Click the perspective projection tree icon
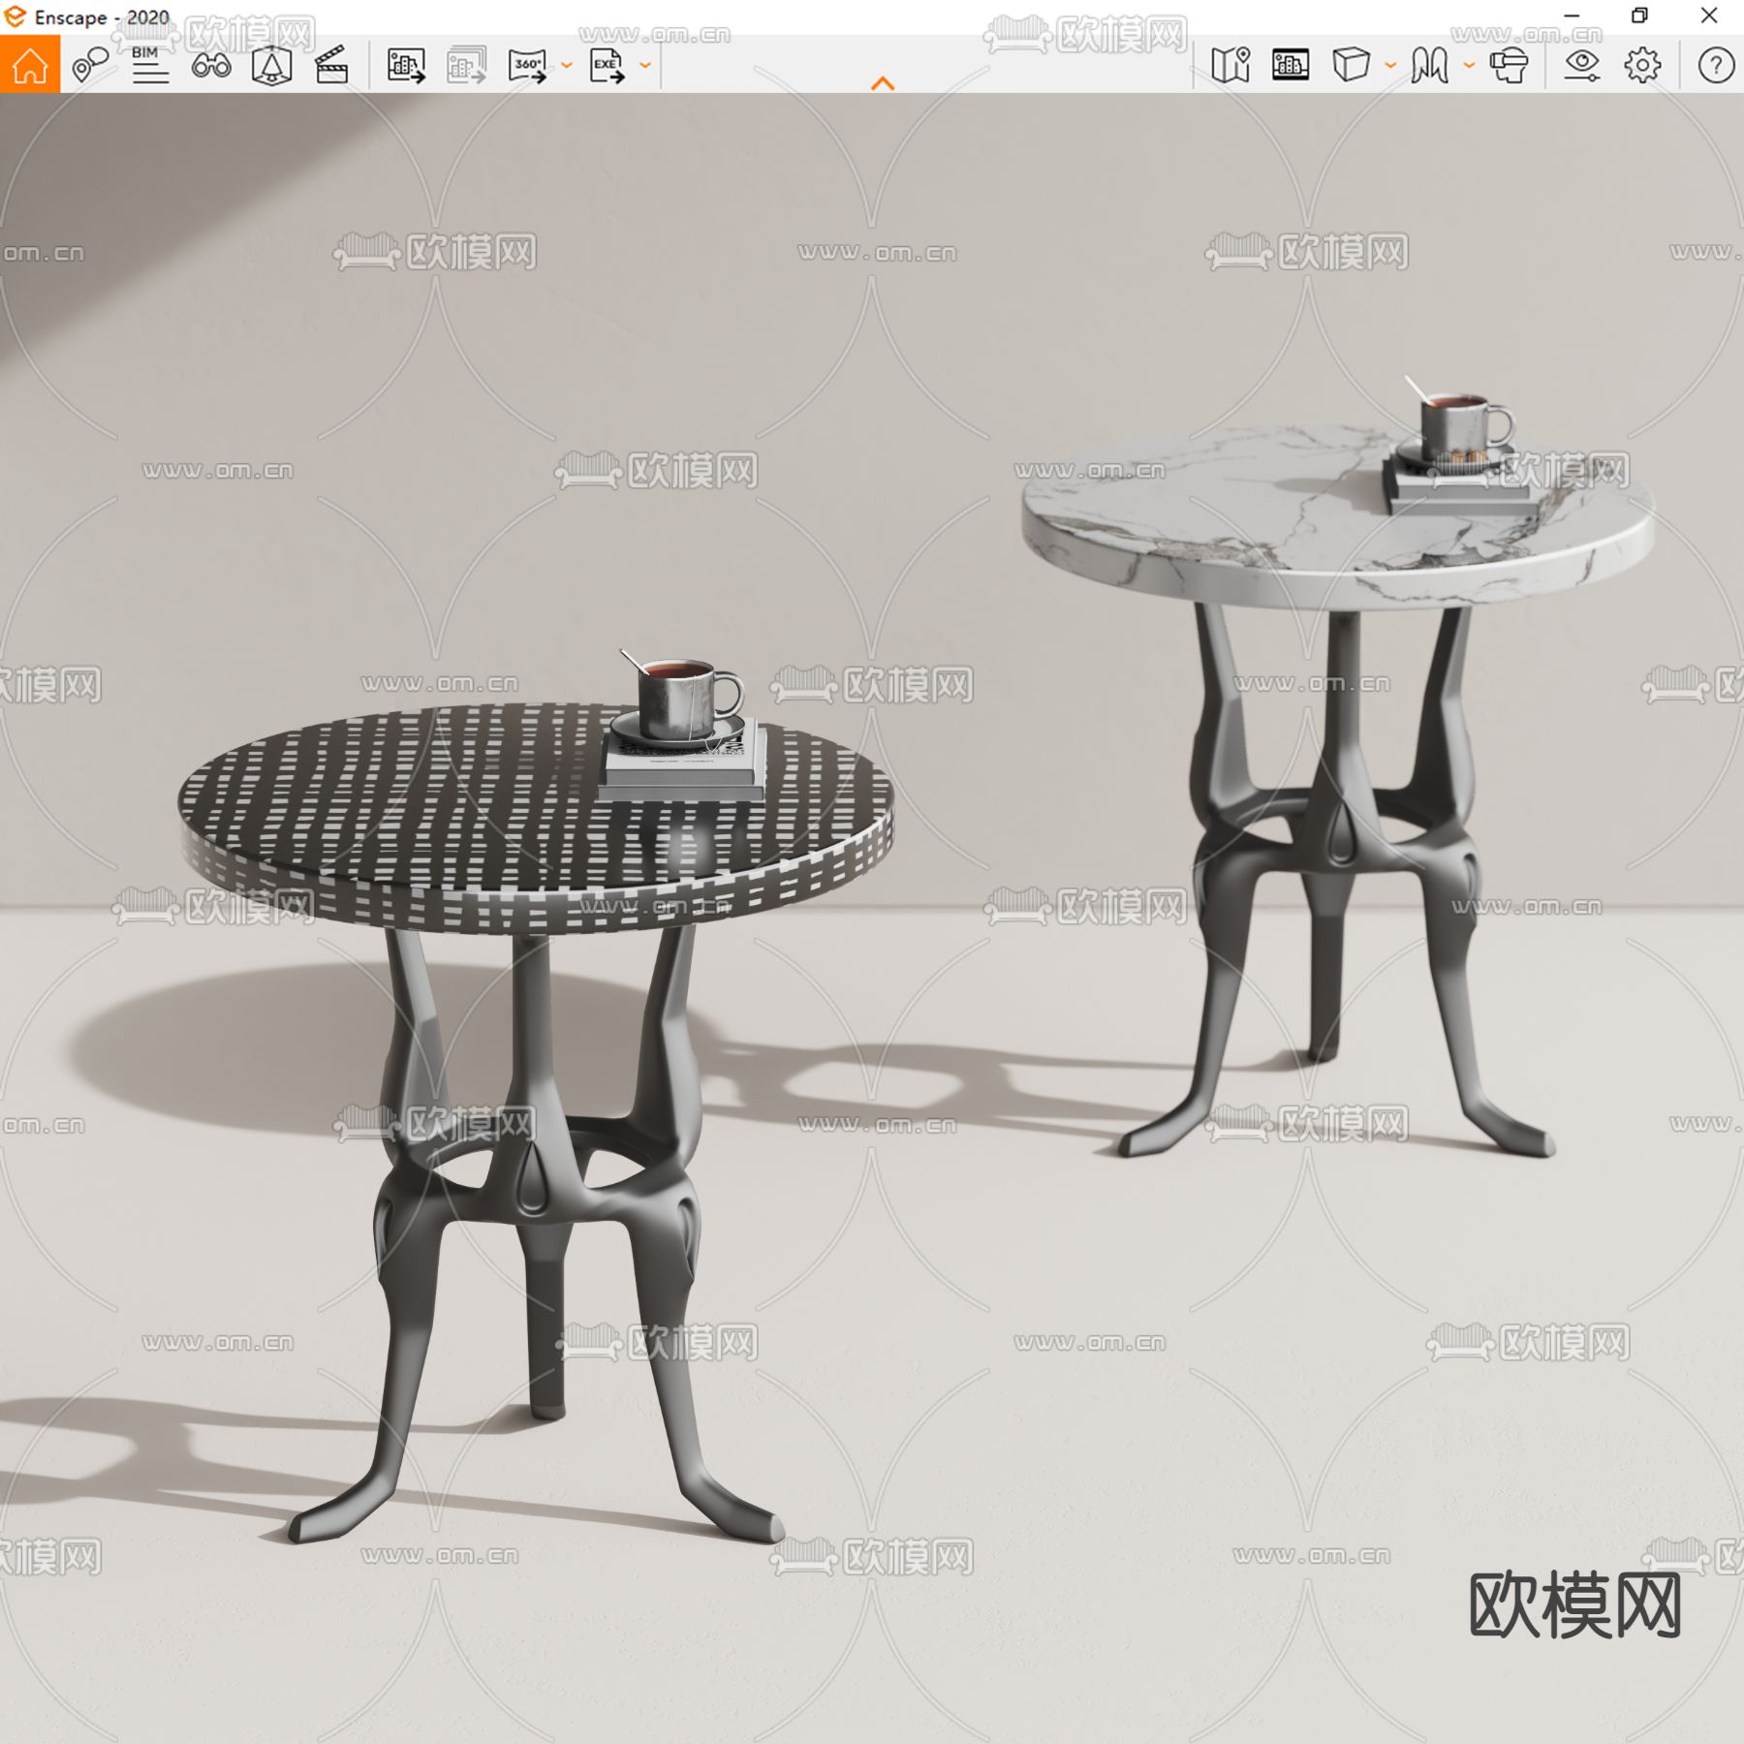This screenshot has width=1744, height=1744. click(x=271, y=65)
